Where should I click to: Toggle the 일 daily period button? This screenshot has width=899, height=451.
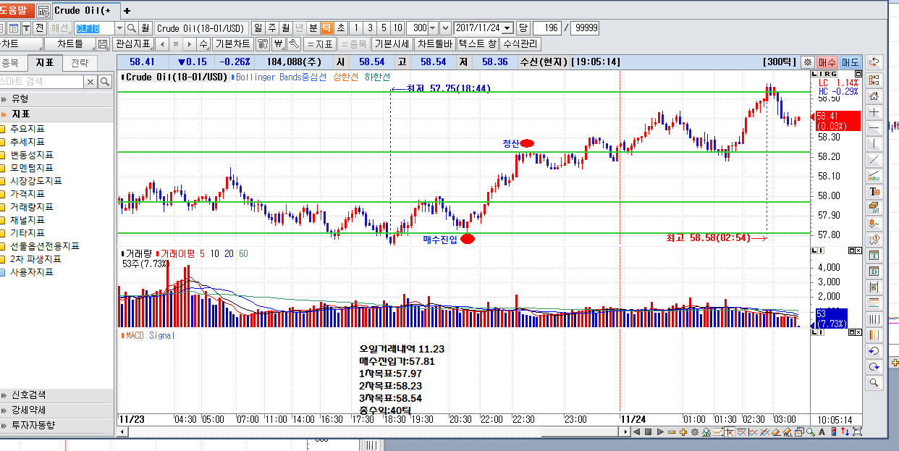[258, 28]
